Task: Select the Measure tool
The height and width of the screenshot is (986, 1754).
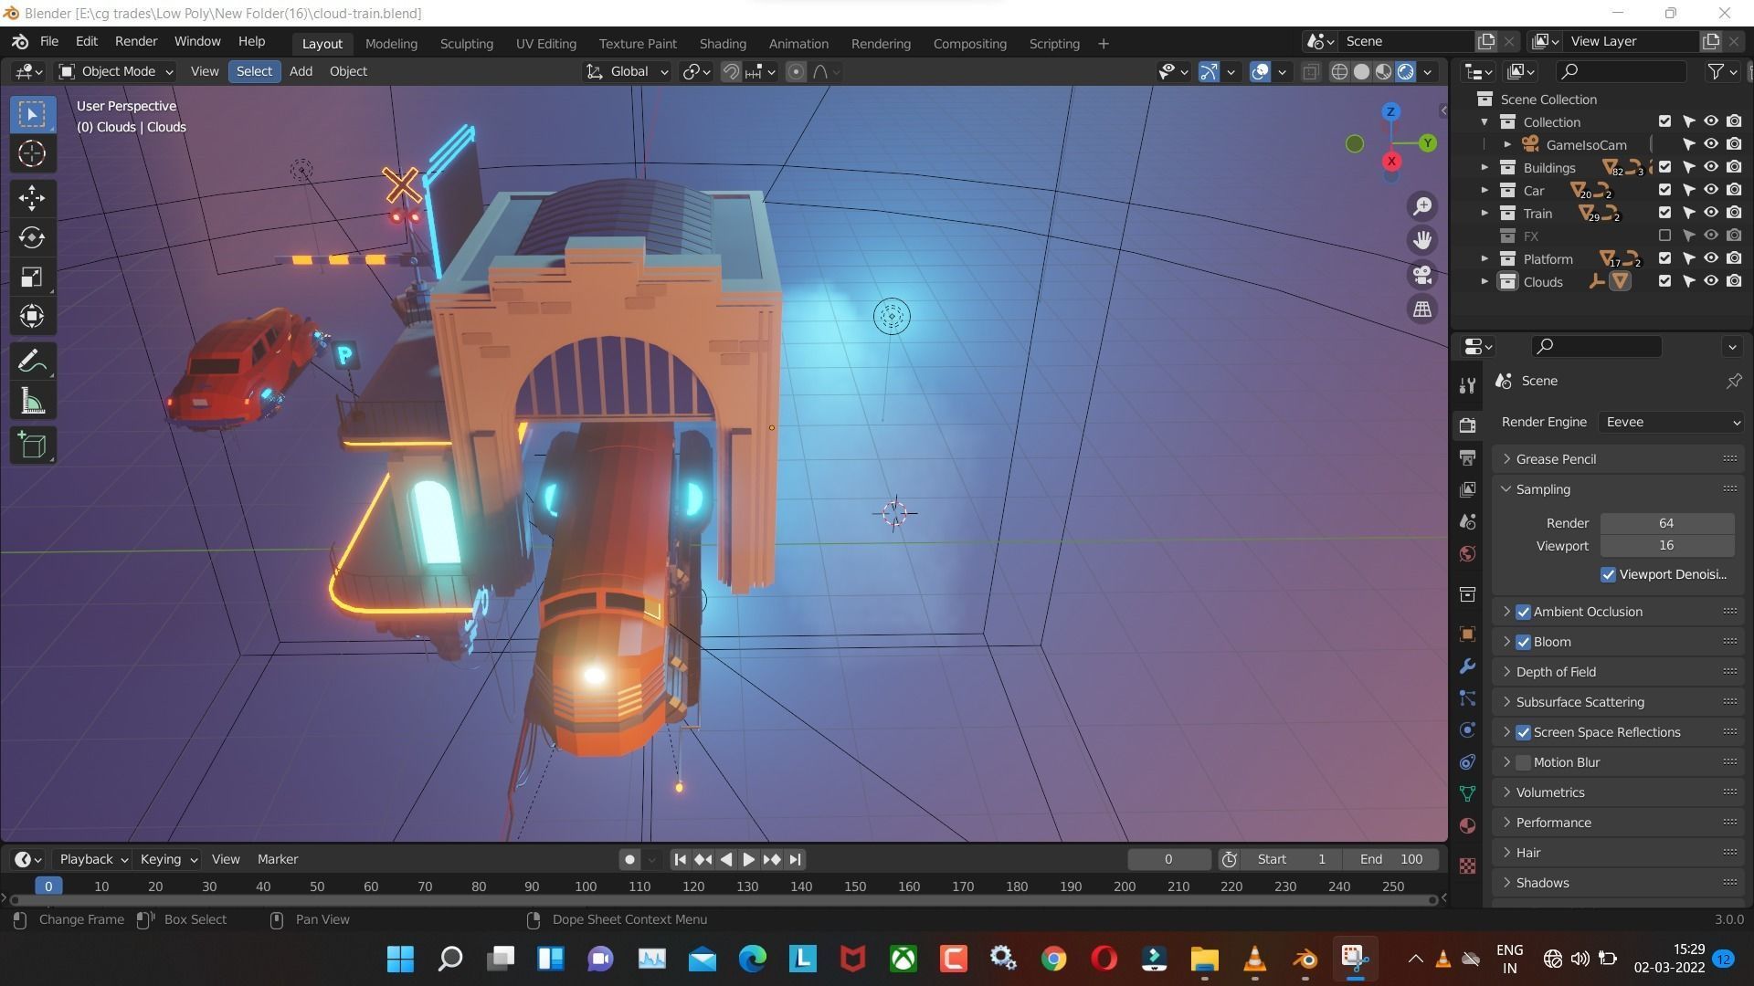Action: (32, 401)
